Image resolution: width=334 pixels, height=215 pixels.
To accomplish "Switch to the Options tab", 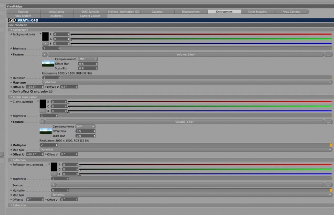I will pyautogui.click(x=23, y=12).
